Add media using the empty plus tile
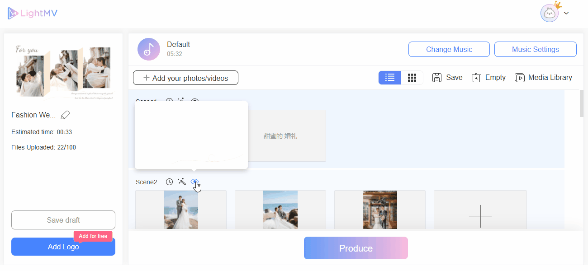The width and height of the screenshot is (588, 271). pyautogui.click(x=480, y=216)
